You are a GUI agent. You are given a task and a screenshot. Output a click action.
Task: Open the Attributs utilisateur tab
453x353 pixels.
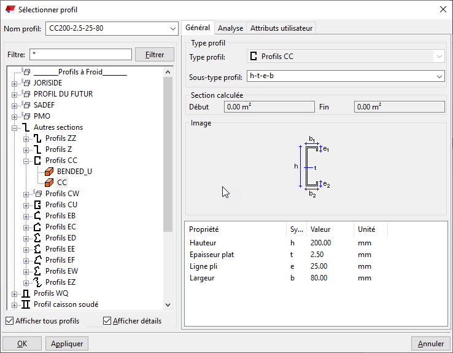click(x=281, y=28)
